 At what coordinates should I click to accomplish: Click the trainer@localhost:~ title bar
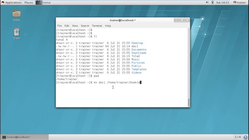[123, 20]
